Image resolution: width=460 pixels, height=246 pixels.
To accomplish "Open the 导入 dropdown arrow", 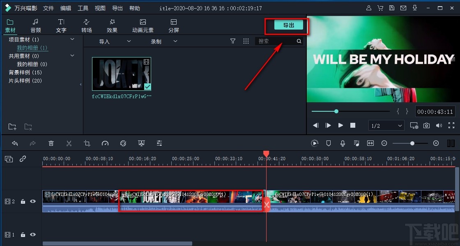I will [129, 41].
